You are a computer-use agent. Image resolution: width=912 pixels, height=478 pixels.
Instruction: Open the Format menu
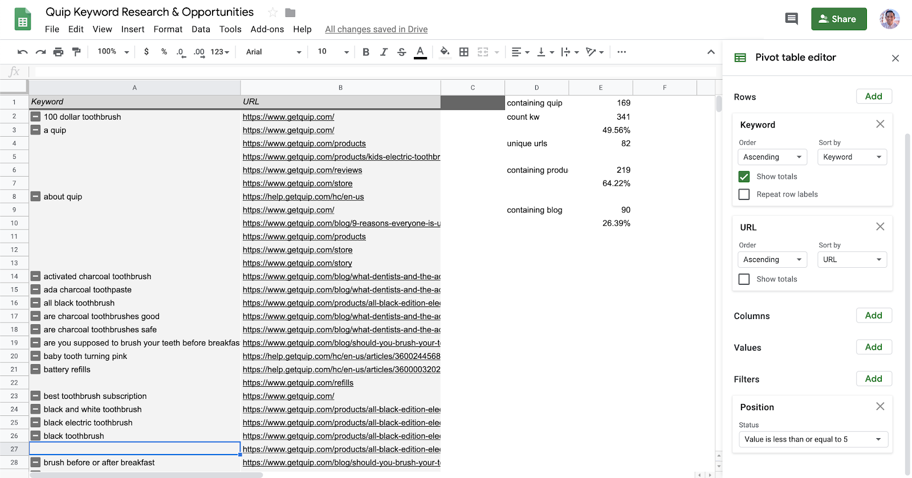click(168, 29)
